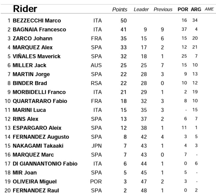This screenshot has height=196, width=216.
Task: Click the Leader column header
Action: 141,10
